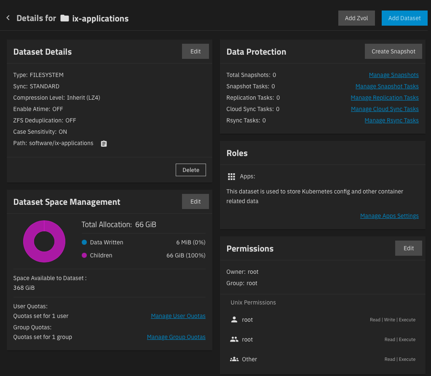The width and height of the screenshot is (431, 376).
Task: Edit the Permissions card
Action: 409,248
